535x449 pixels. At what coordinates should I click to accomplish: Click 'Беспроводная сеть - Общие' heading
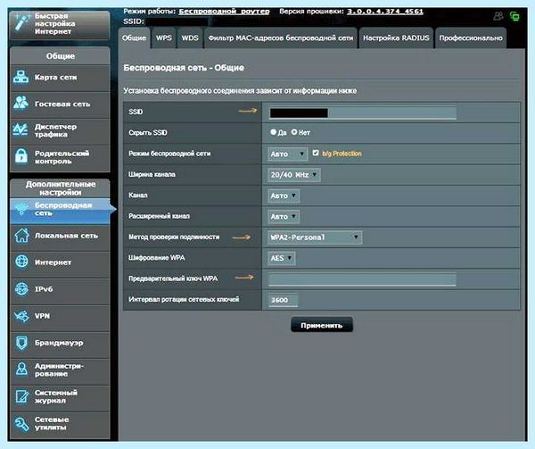pos(184,68)
